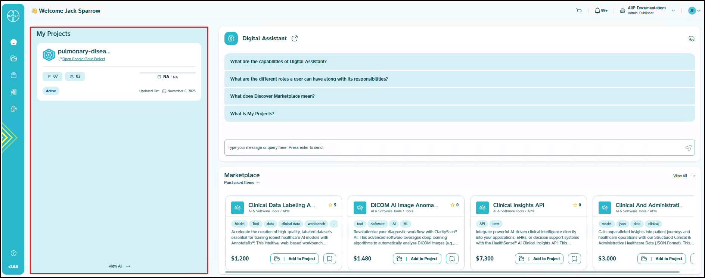The image size is (705, 278).
Task: Bookmark the DICOM AI Image item
Action: point(452,259)
